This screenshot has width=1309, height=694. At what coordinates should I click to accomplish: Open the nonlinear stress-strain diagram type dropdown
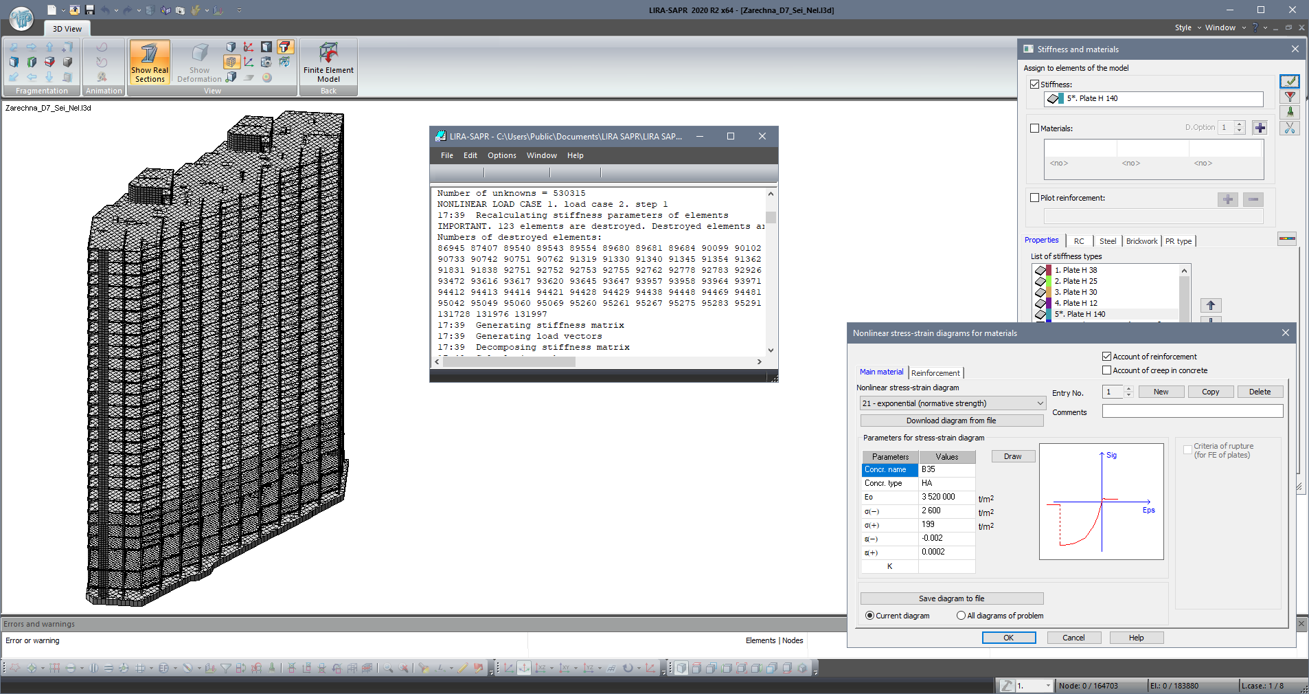click(x=1040, y=403)
